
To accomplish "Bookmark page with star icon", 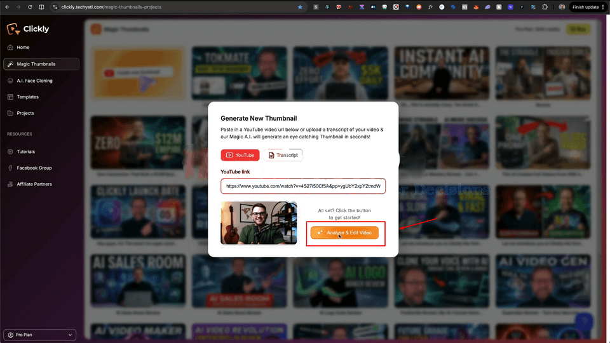I will pos(300,7).
